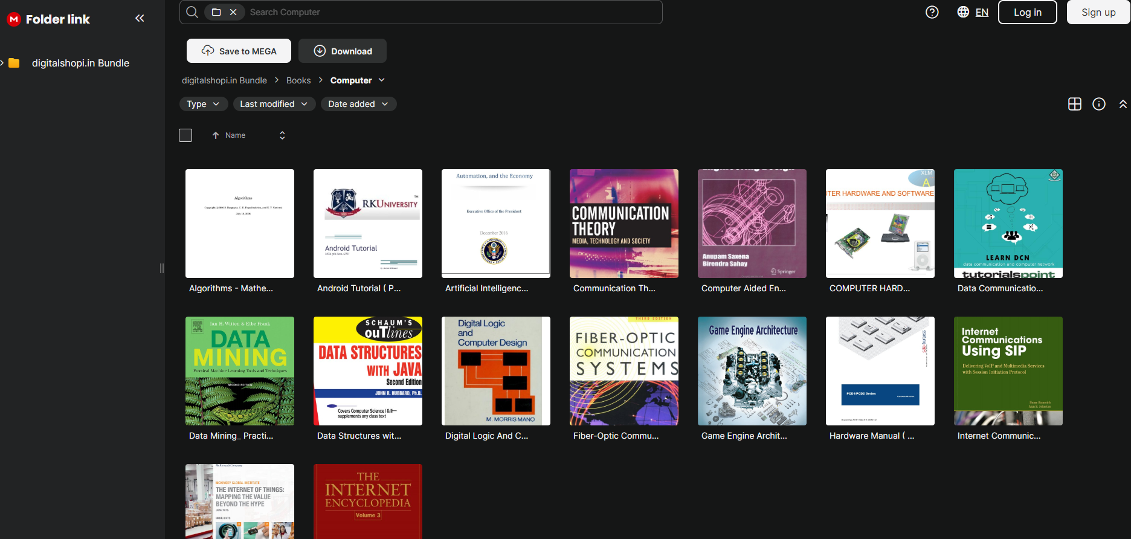Screen dimensions: 1131x539
Task: Click the search magnifier icon
Action: click(x=192, y=12)
